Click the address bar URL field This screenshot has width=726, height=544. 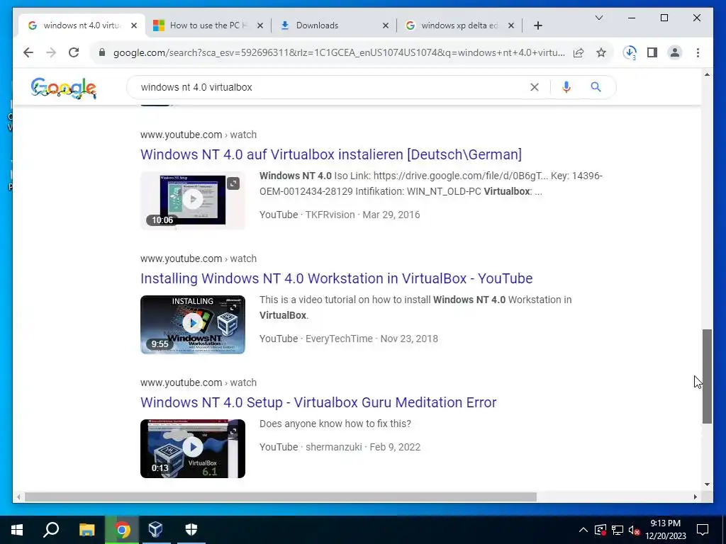pyautogui.click(x=338, y=52)
